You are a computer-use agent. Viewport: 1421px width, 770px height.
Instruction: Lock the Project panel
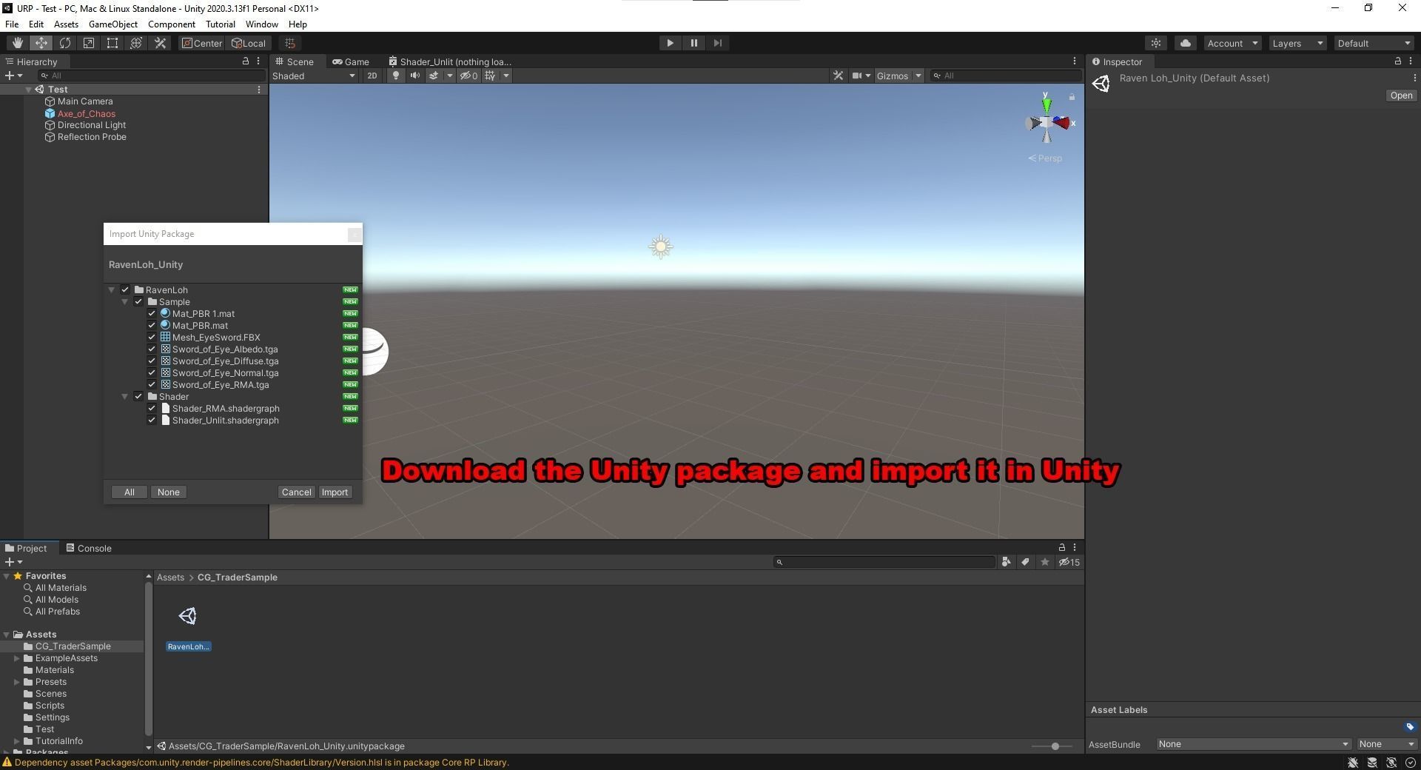pyautogui.click(x=1061, y=548)
